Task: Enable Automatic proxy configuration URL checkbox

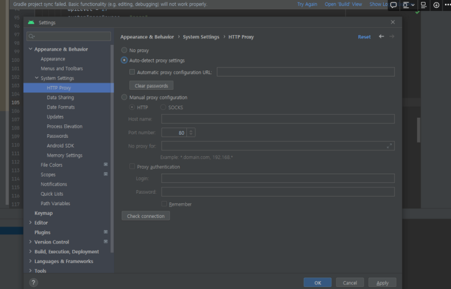Action: [132, 72]
